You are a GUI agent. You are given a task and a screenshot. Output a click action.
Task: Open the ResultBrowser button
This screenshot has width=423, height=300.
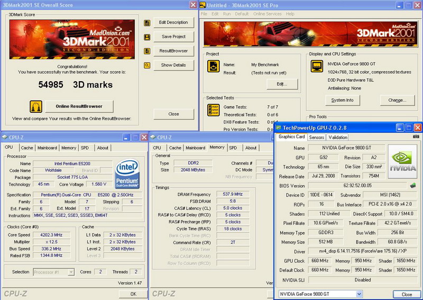173,51
